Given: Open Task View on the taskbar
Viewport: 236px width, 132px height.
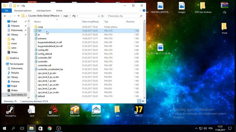Looking at the screenshot, I should (x=22, y=128).
